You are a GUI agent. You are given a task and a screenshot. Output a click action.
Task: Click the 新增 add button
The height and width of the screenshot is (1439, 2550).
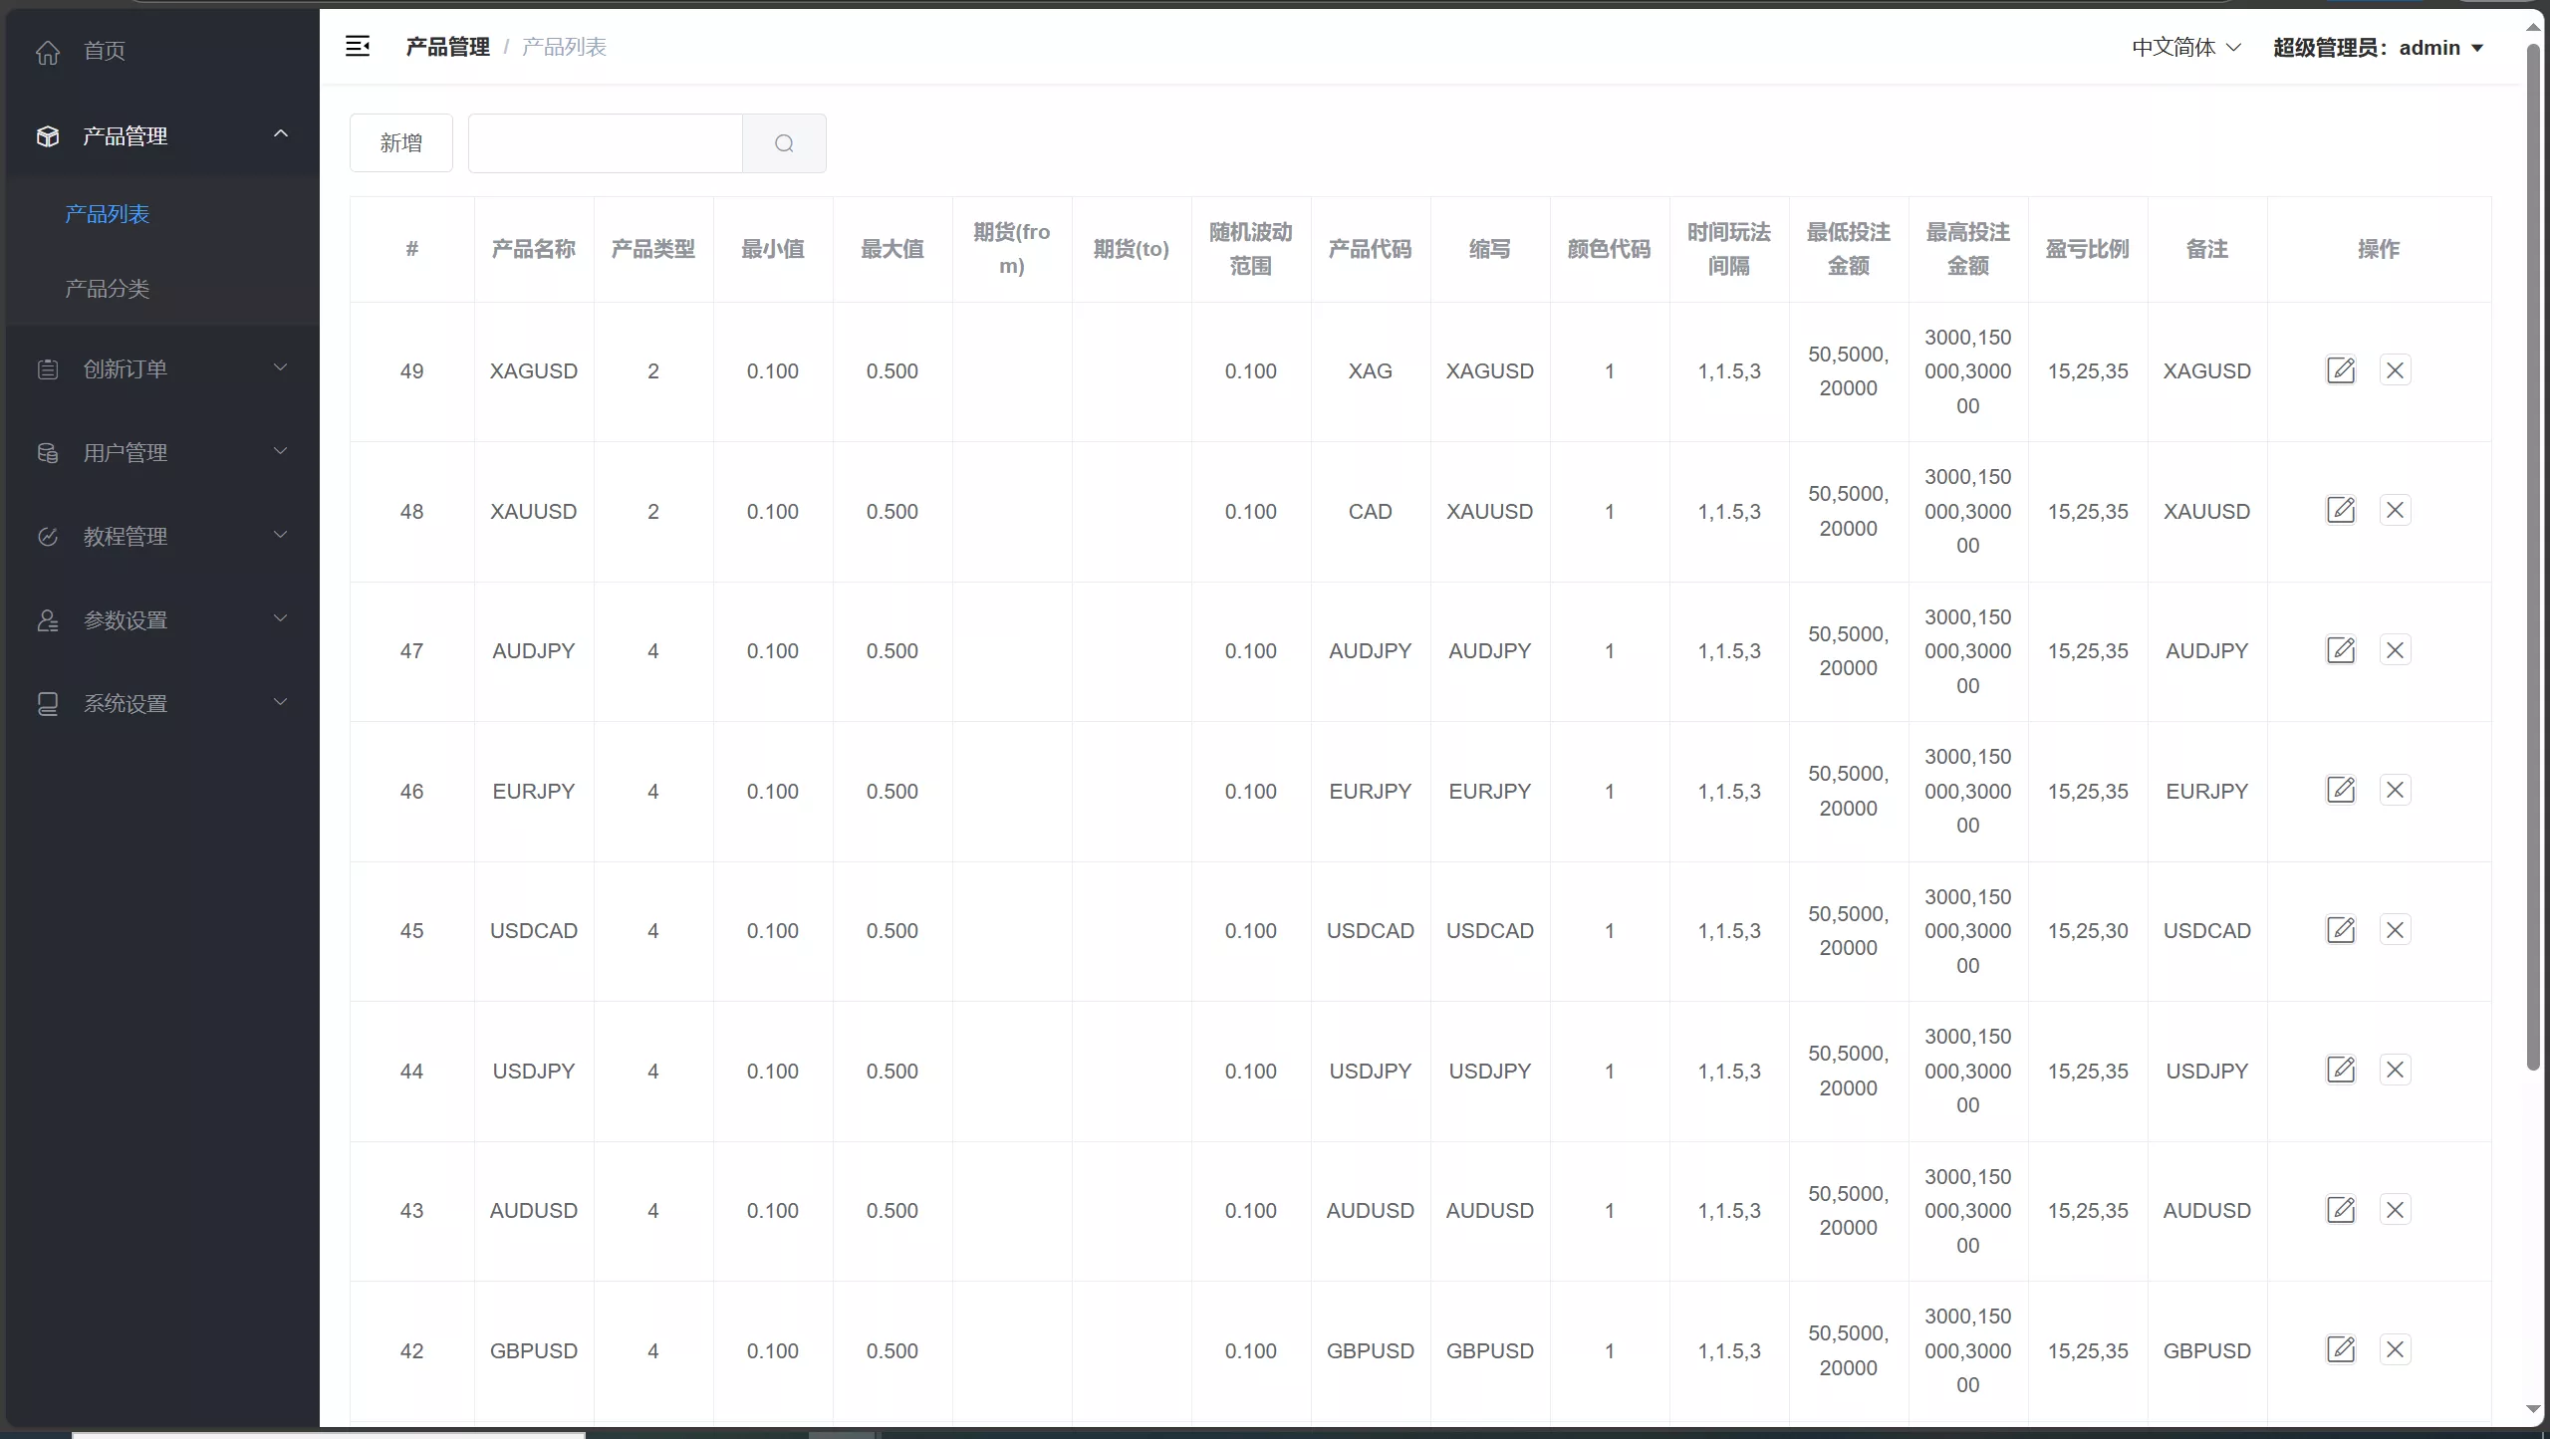point(400,143)
